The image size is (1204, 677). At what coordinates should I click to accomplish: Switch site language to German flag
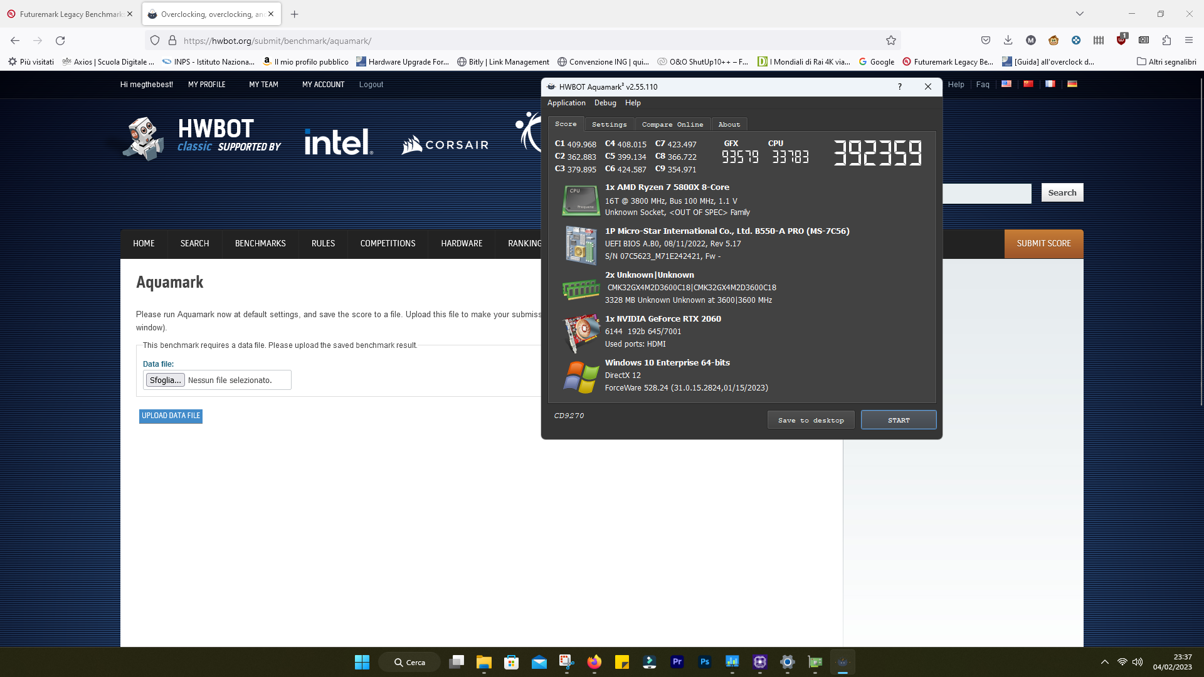tap(1072, 84)
